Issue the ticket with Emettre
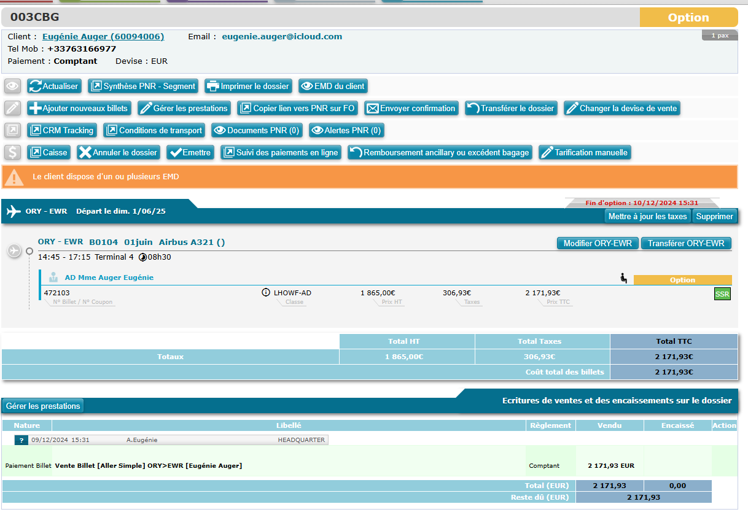The width and height of the screenshot is (748, 512). pyautogui.click(x=190, y=152)
